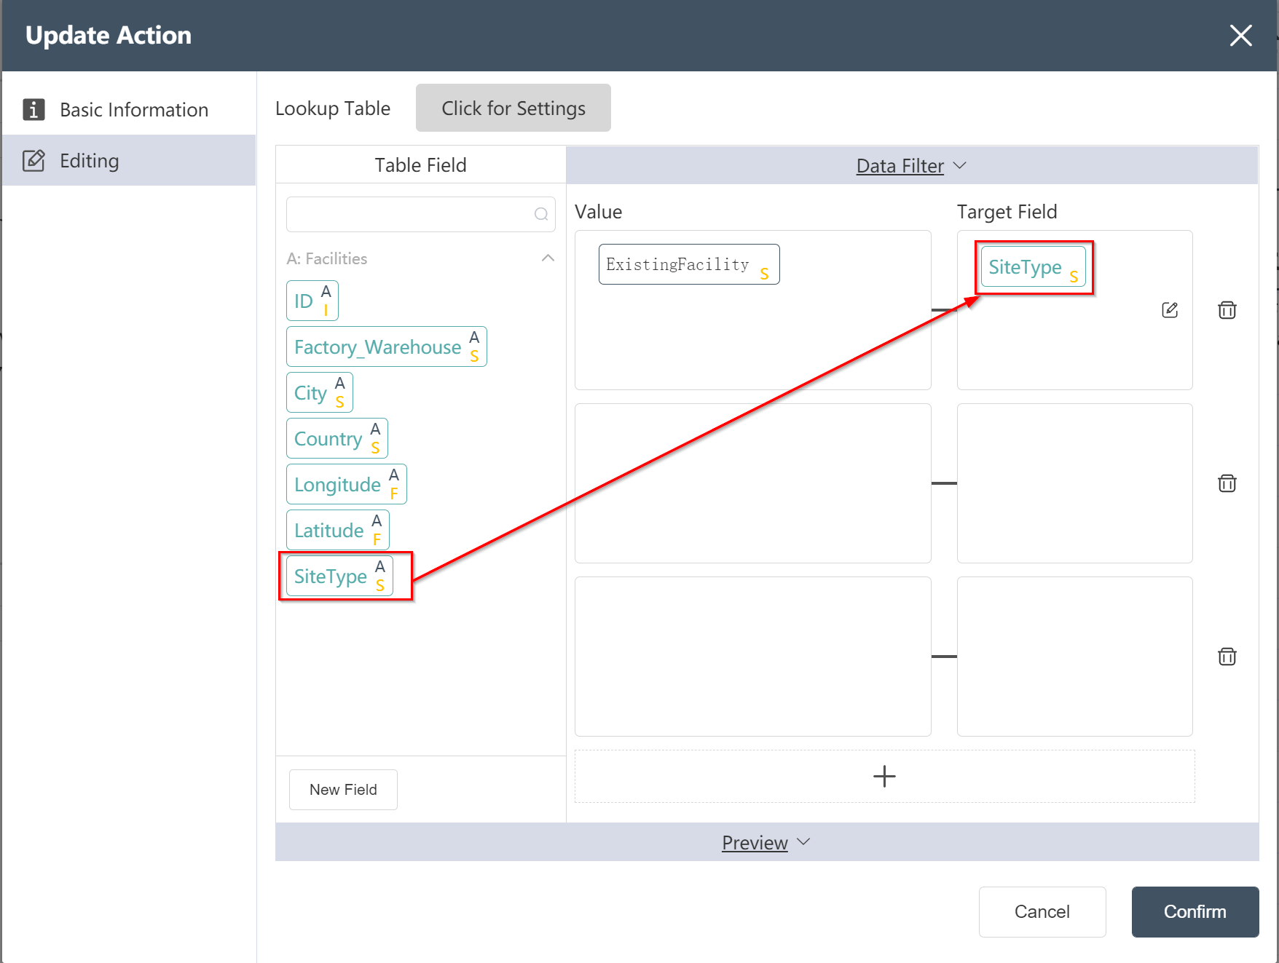Focus the Table Field search box
The height and width of the screenshot is (963, 1279).
pyautogui.click(x=420, y=214)
